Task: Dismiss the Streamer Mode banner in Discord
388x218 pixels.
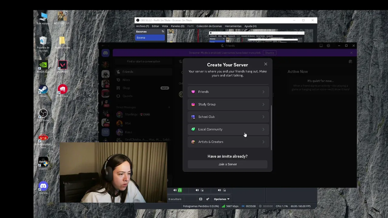Action: (351, 53)
